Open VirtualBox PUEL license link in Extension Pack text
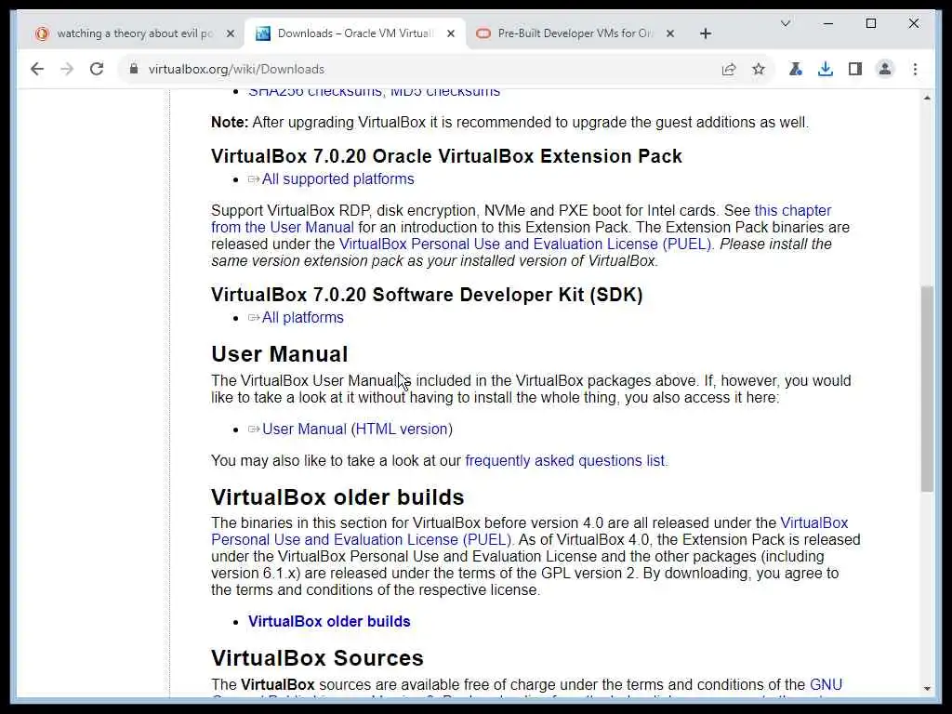This screenshot has height=714, width=952. [524, 245]
